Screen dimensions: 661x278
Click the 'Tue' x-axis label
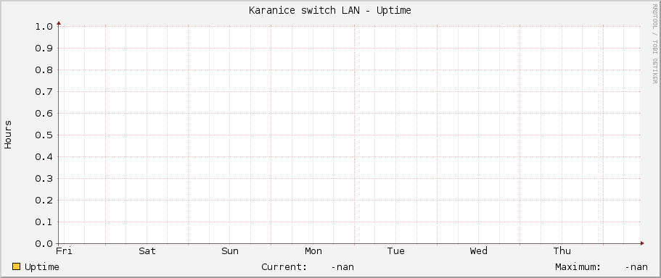tap(396, 251)
